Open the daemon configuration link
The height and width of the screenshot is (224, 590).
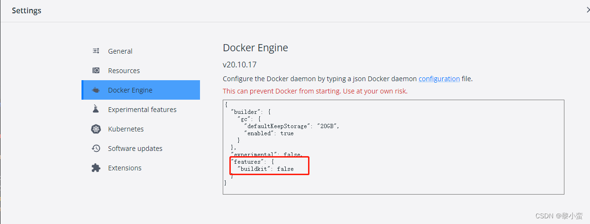click(x=439, y=78)
